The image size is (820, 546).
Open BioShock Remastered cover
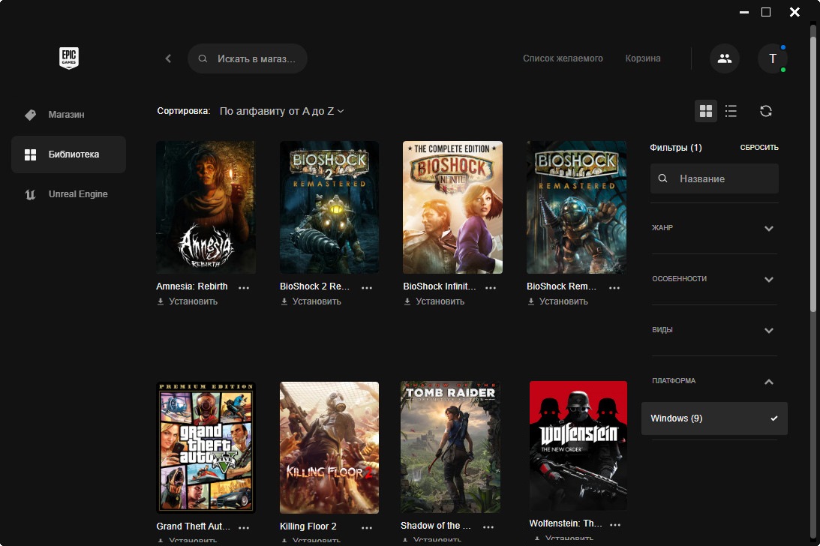tap(576, 207)
